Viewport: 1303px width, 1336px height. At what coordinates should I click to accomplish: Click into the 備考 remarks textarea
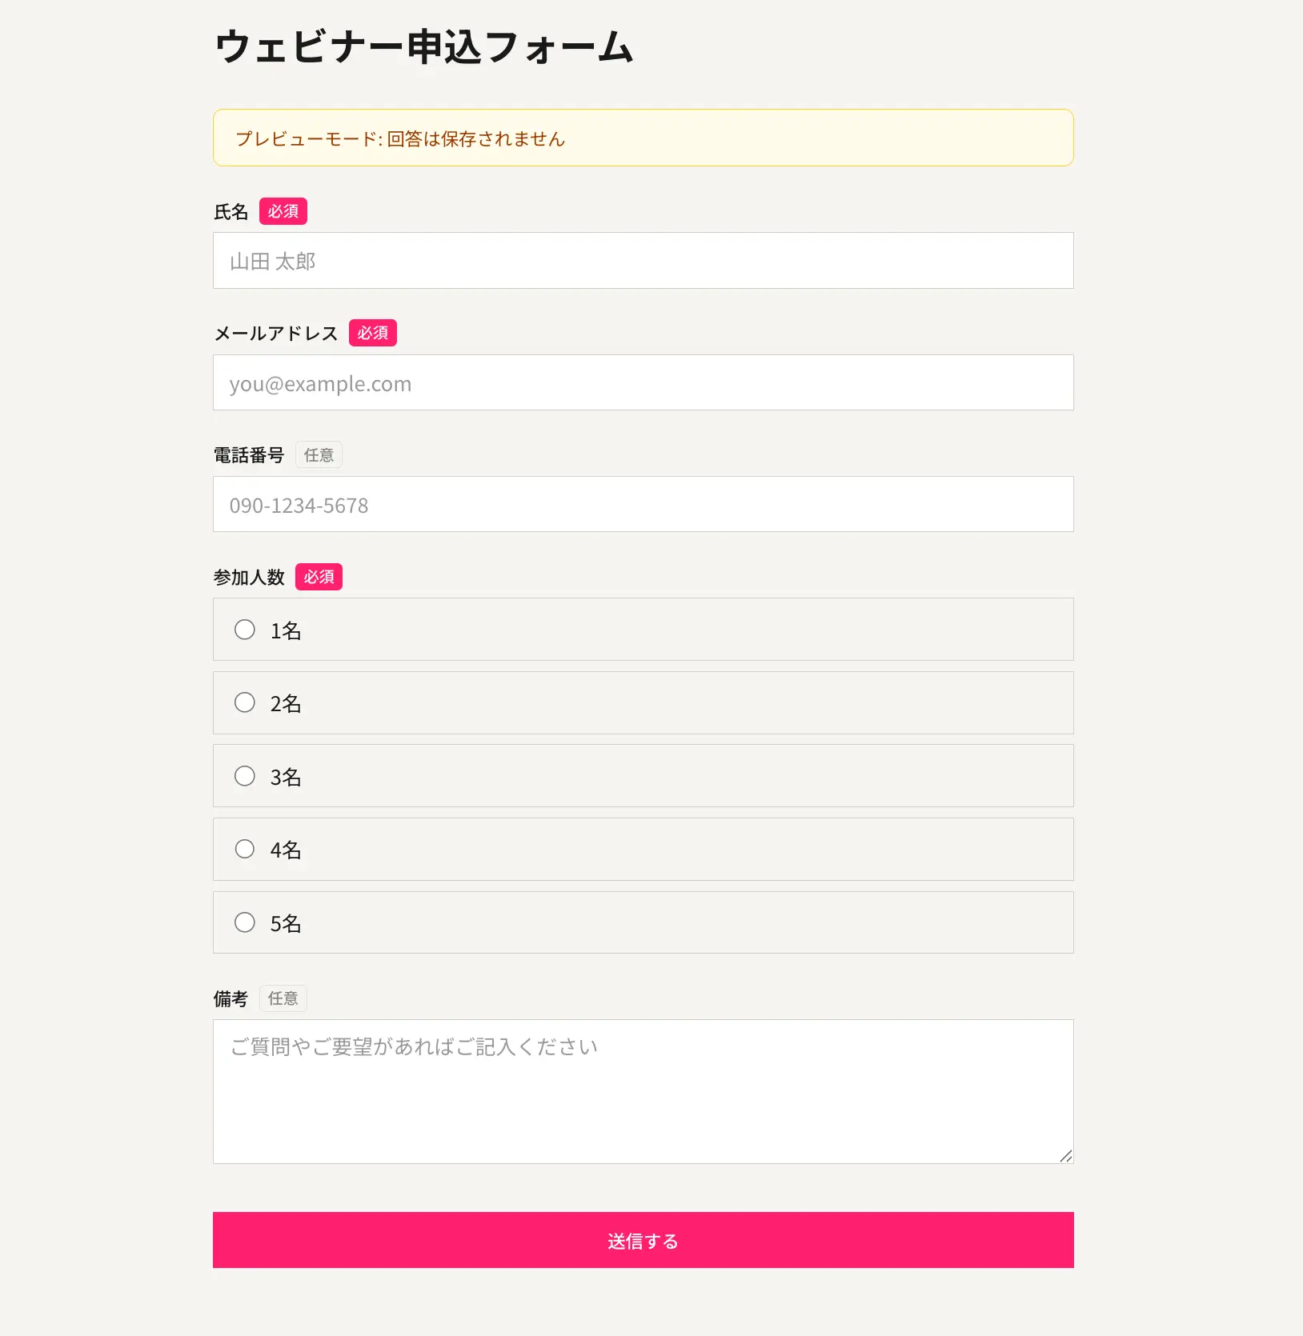(643, 1091)
